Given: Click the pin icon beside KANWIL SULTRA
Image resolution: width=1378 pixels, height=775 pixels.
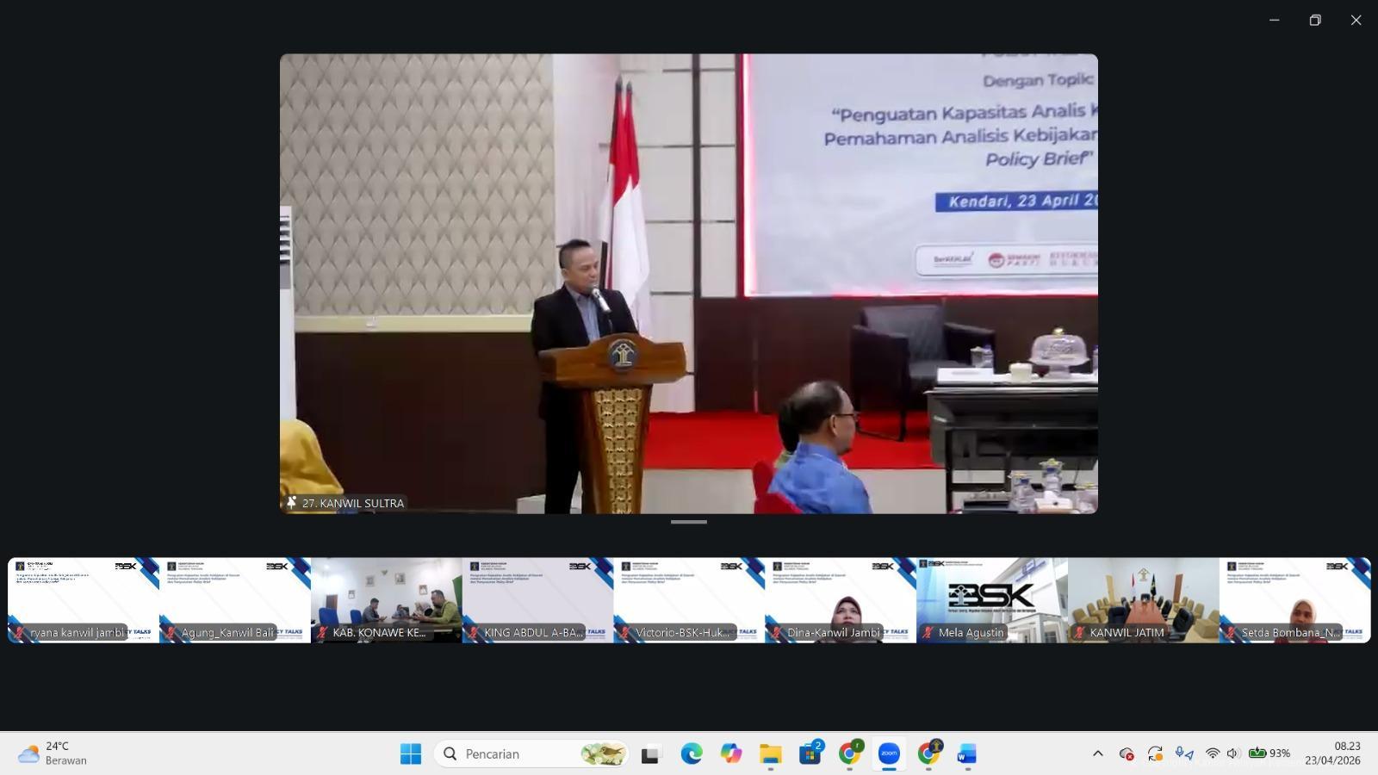Looking at the screenshot, I should [x=291, y=503].
